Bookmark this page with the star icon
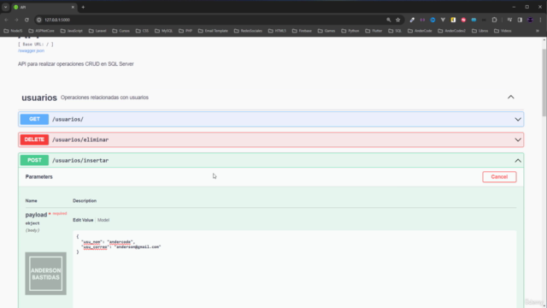The height and width of the screenshot is (308, 547). (x=398, y=20)
